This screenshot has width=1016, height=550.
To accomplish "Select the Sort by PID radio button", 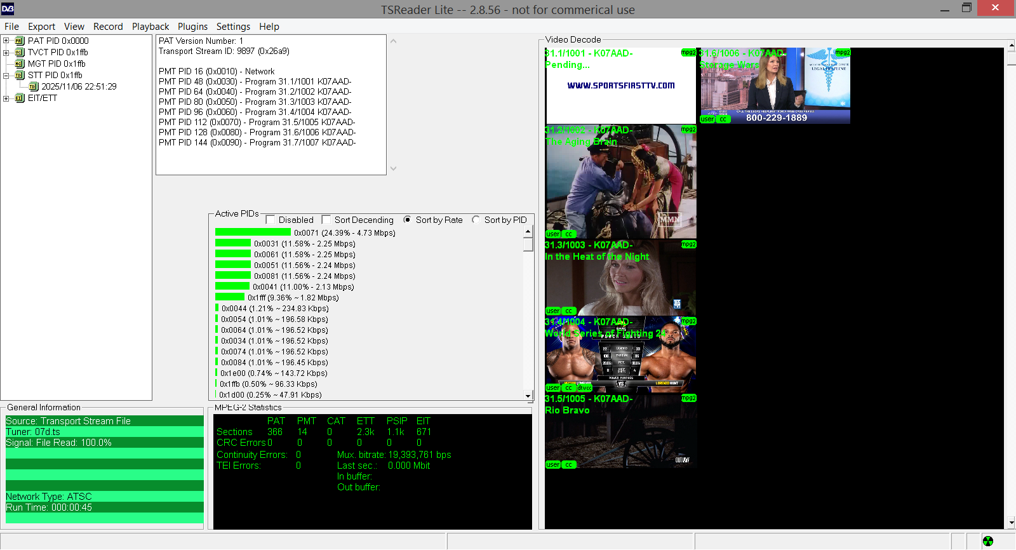I will [476, 220].
